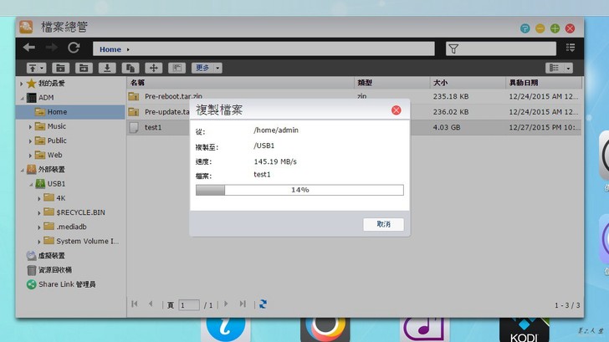Open 資源回收桶 recycle bin
Viewport: 609px width, 342px height.
(x=54, y=270)
